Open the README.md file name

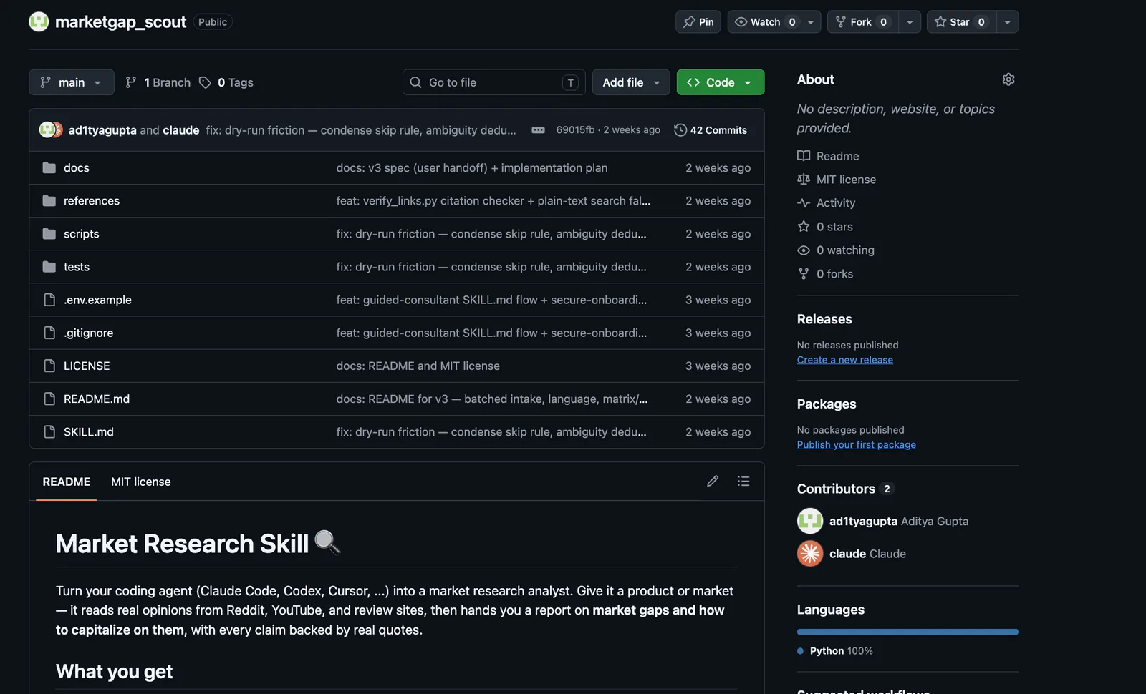pyautogui.click(x=97, y=399)
